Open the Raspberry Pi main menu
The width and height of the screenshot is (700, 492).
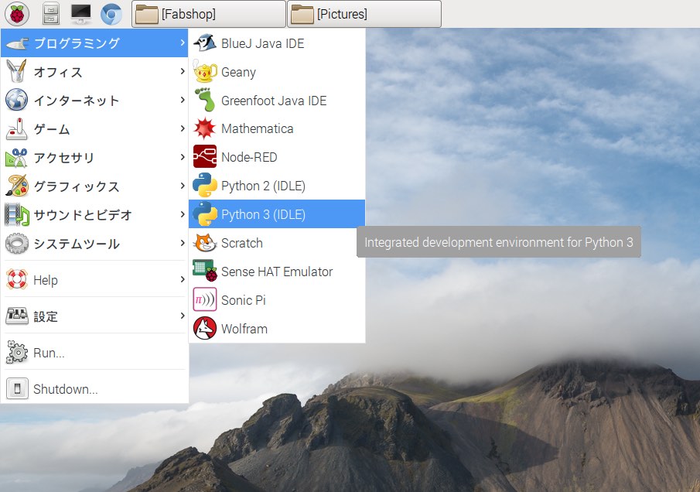pos(17,13)
